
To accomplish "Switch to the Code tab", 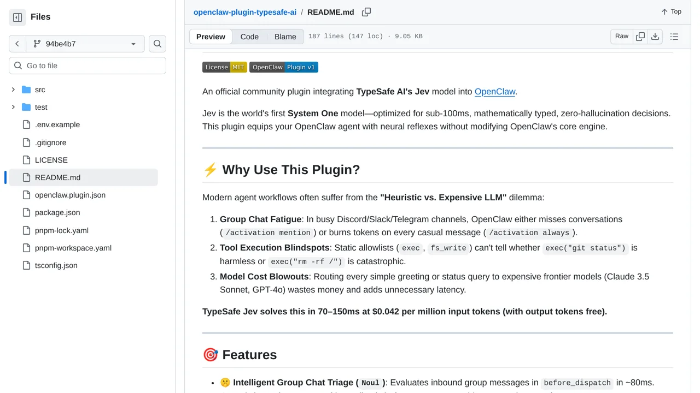I will click(249, 37).
